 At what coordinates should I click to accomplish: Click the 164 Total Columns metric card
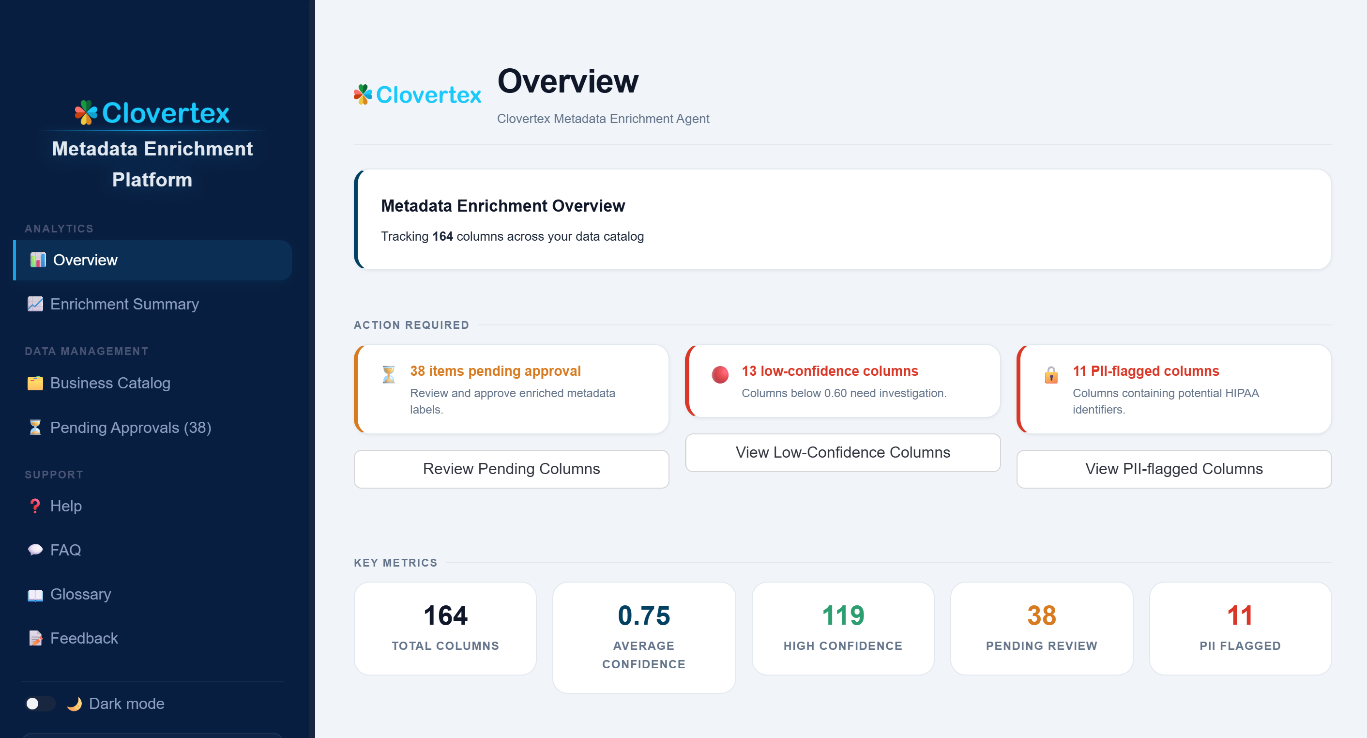coord(445,628)
